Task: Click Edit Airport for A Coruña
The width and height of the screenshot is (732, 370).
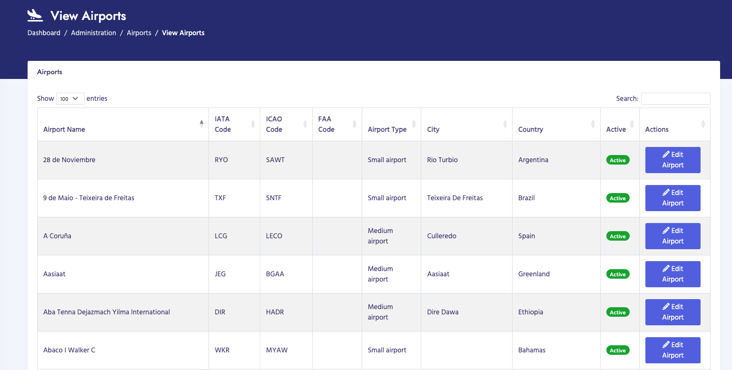Action: 673,236
